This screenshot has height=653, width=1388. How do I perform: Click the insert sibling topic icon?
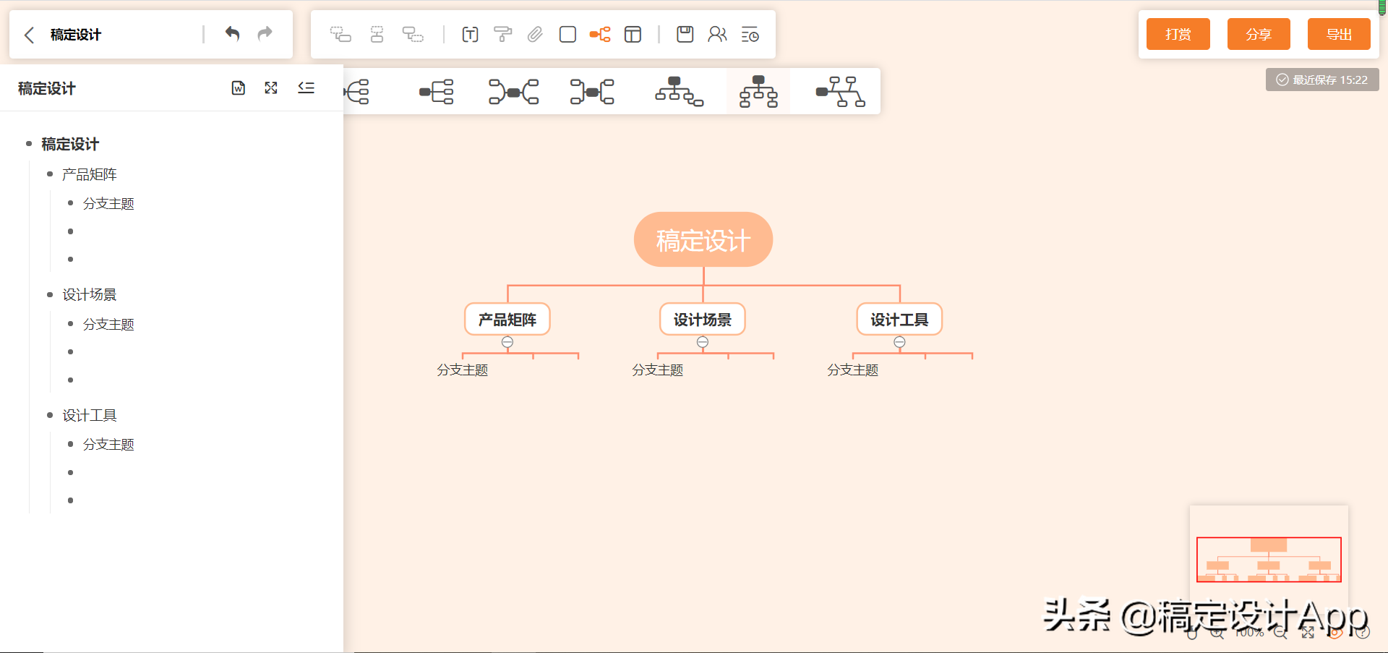pyautogui.click(x=377, y=34)
